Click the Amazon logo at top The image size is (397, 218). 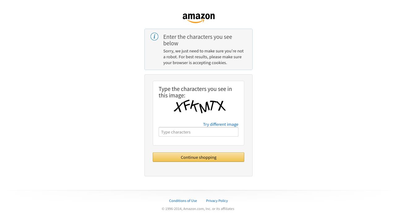[198, 18]
